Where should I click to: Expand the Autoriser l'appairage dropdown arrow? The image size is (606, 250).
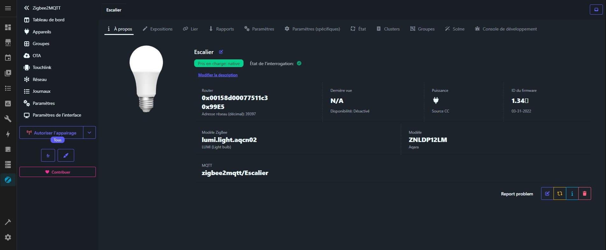click(x=89, y=132)
